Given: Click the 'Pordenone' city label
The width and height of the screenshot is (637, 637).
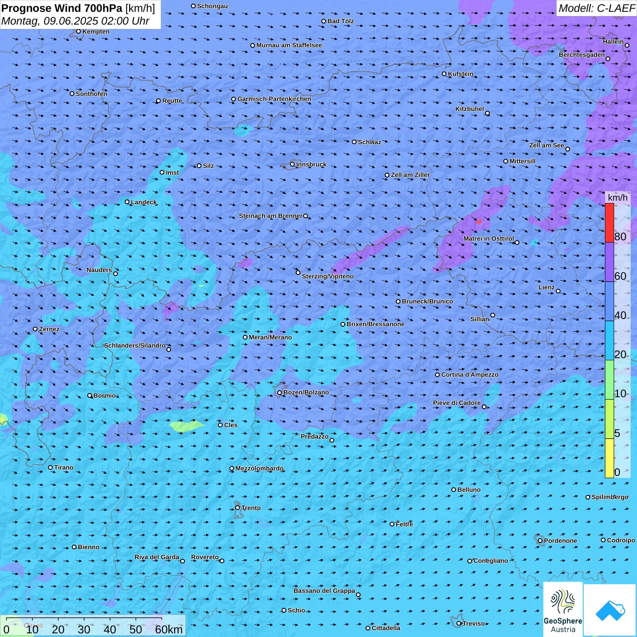Looking at the screenshot, I should point(561,541).
